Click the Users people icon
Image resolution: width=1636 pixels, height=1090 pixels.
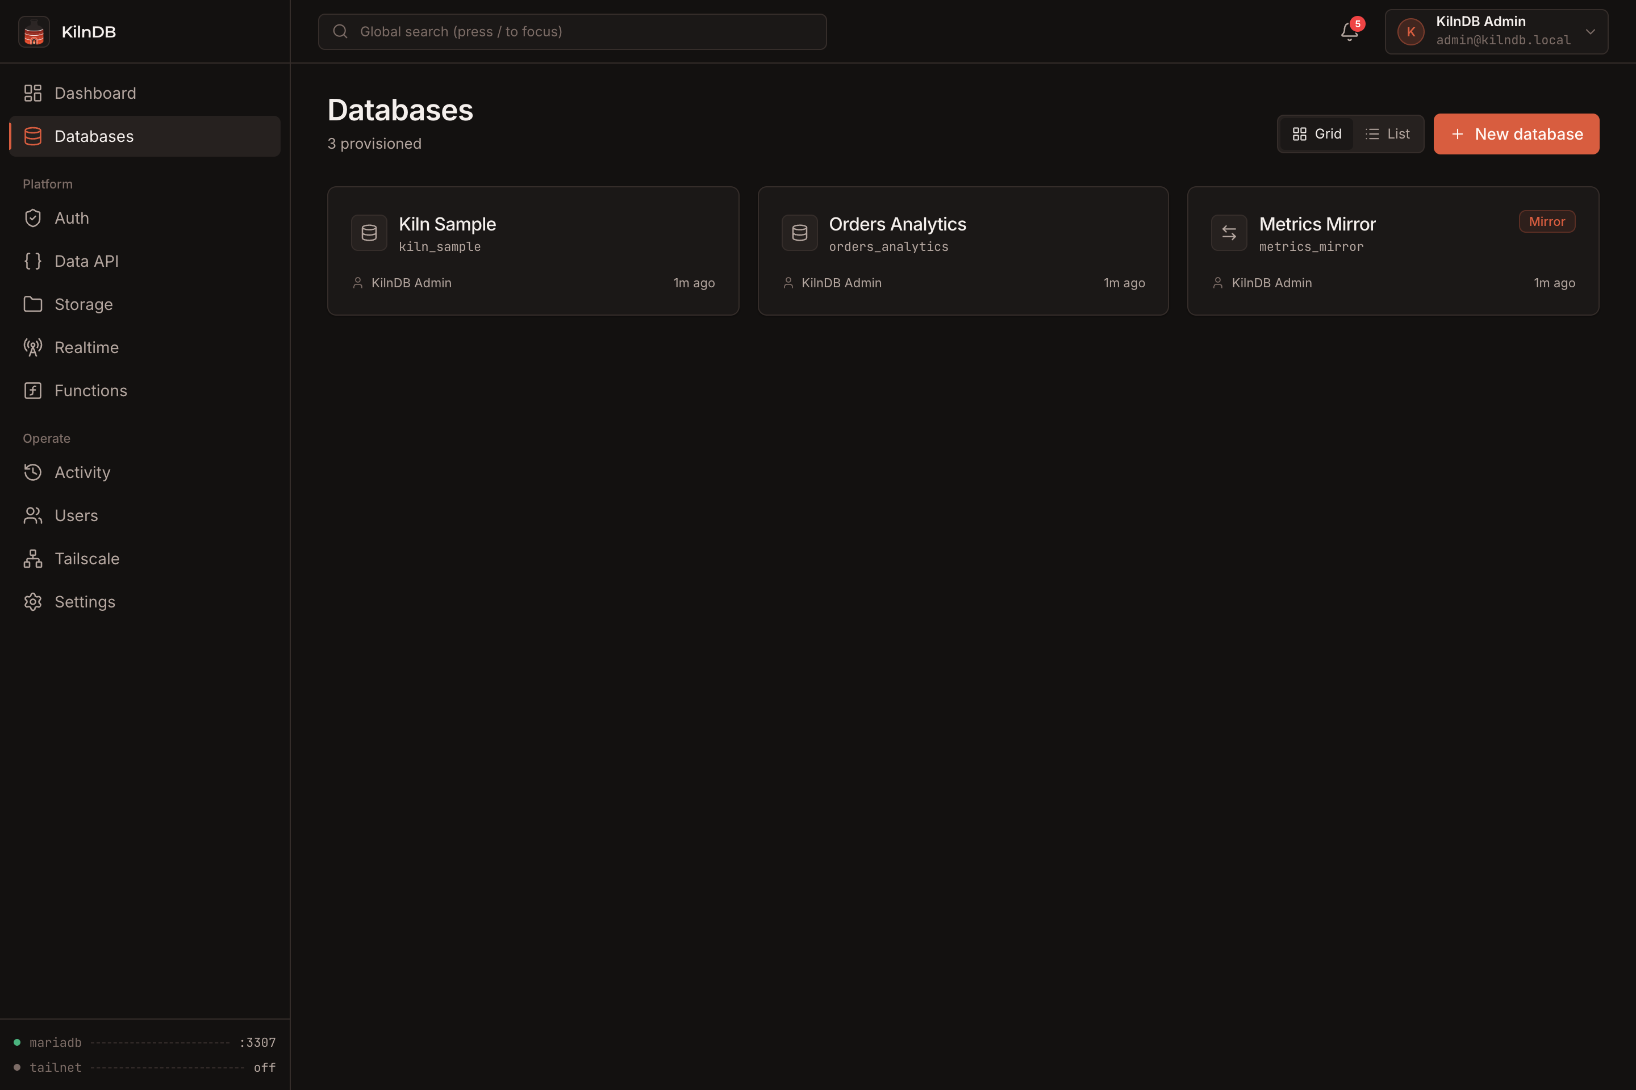(x=33, y=516)
